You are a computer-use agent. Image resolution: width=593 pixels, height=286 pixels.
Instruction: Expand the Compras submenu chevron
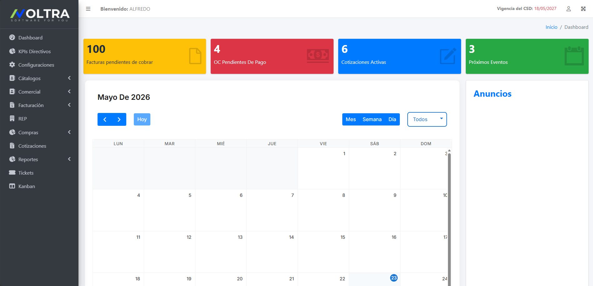[69, 132]
